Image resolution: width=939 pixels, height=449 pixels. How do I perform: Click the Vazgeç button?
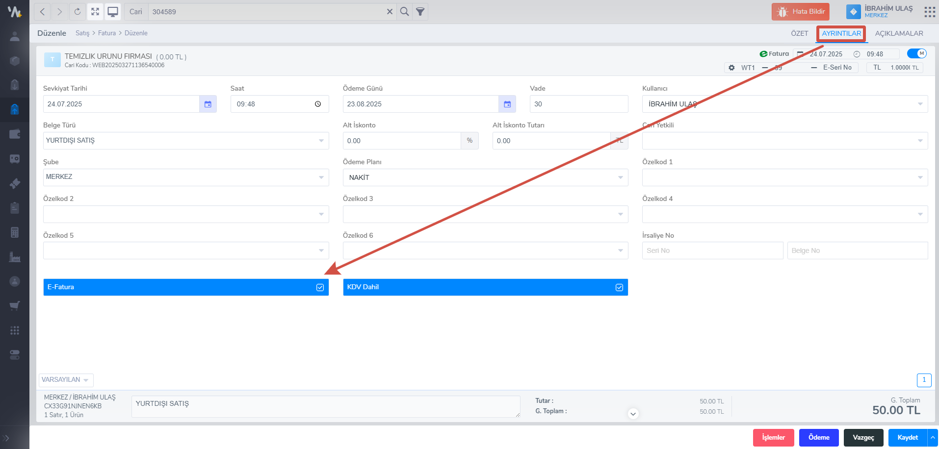click(x=863, y=437)
